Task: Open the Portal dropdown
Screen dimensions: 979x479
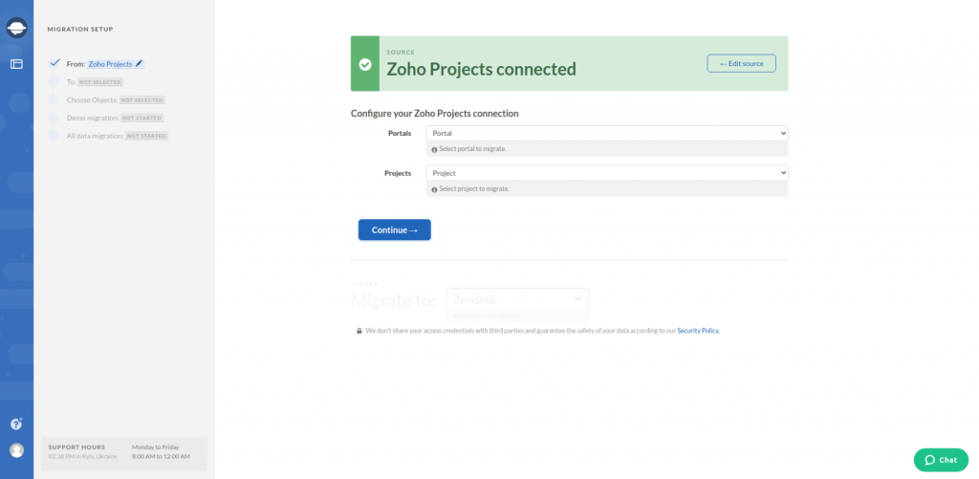Action: (x=607, y=133)
